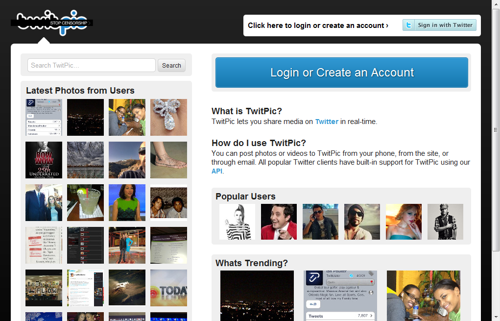The height and width of the screenshot is (321, 500).
Task: Open the TV studio couple photo
Action: tap(127, 246)
